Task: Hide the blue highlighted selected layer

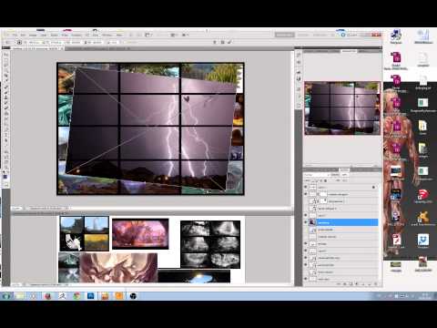Action: point(306,222)
